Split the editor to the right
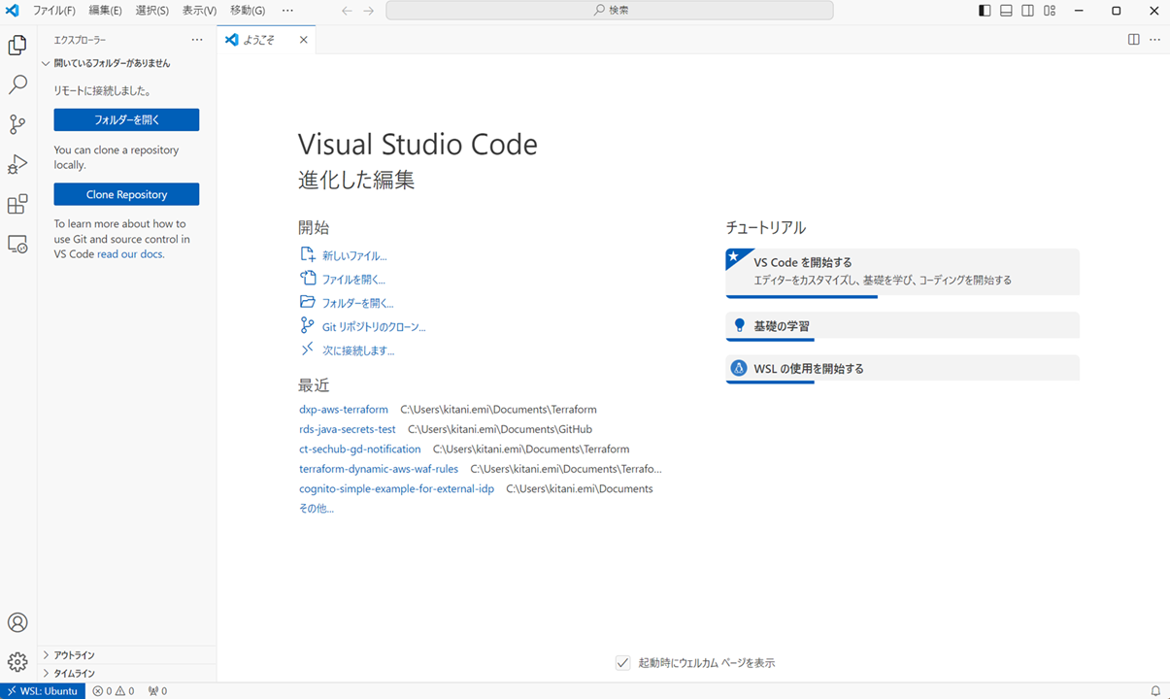This screenshot has height=699, width=1170. 1134,40
